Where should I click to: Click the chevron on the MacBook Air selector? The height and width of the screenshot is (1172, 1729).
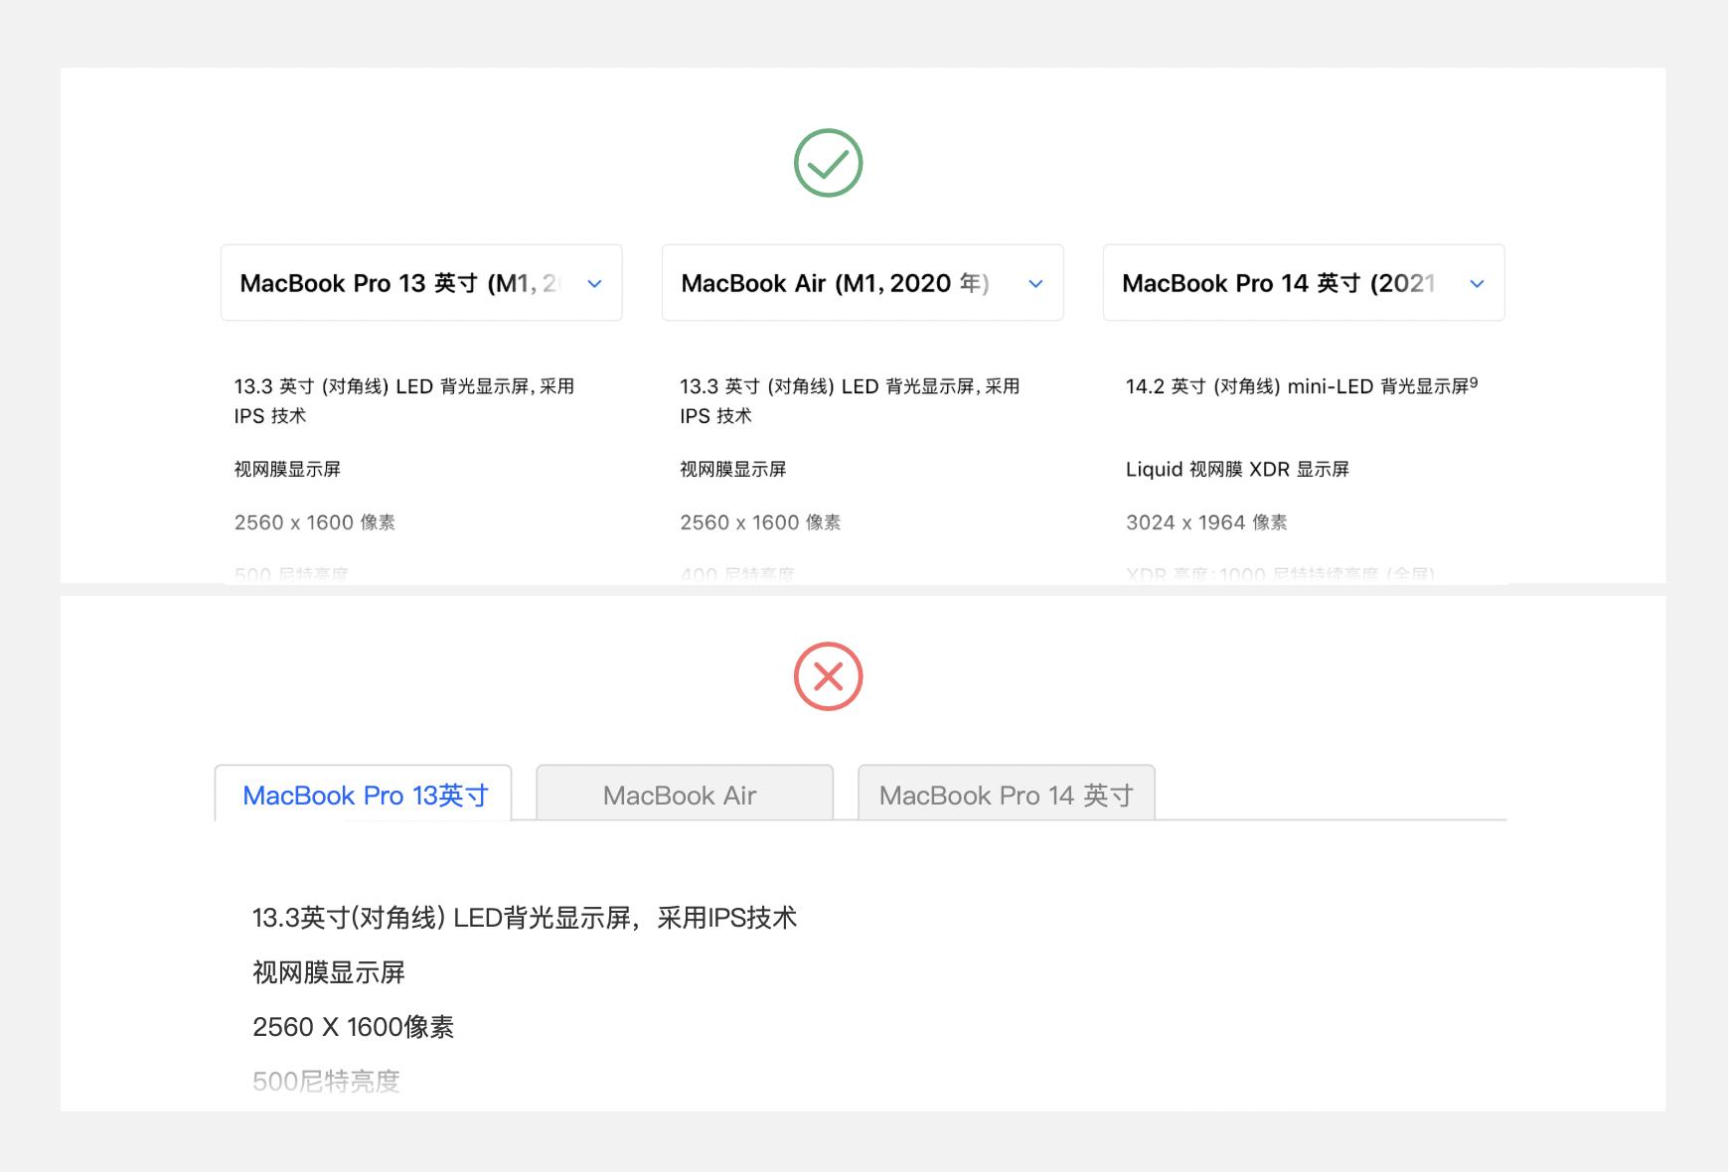coord(1035,283)
